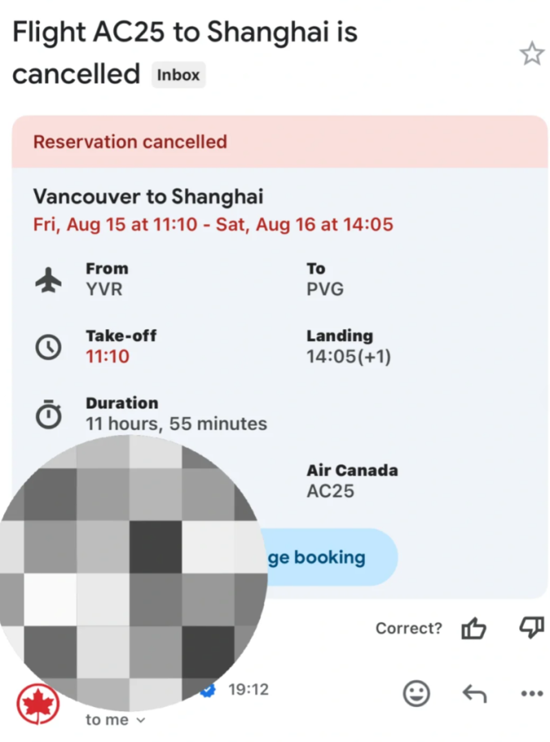Expand the 'to me' recipient details

[x=115, y=719]
